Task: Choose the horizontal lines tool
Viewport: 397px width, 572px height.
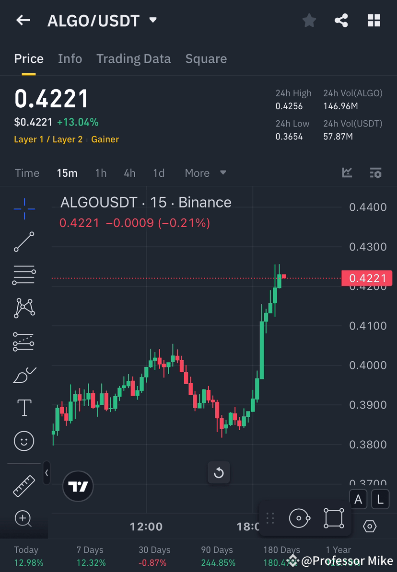Action: [24, 275]
